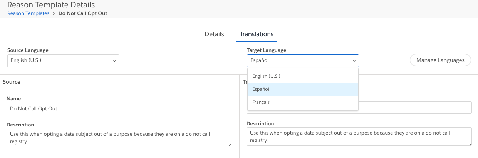The image size is (478, 158).
Task: Collapse the Target Language Español combo box
Action: (x=303, y=60)
